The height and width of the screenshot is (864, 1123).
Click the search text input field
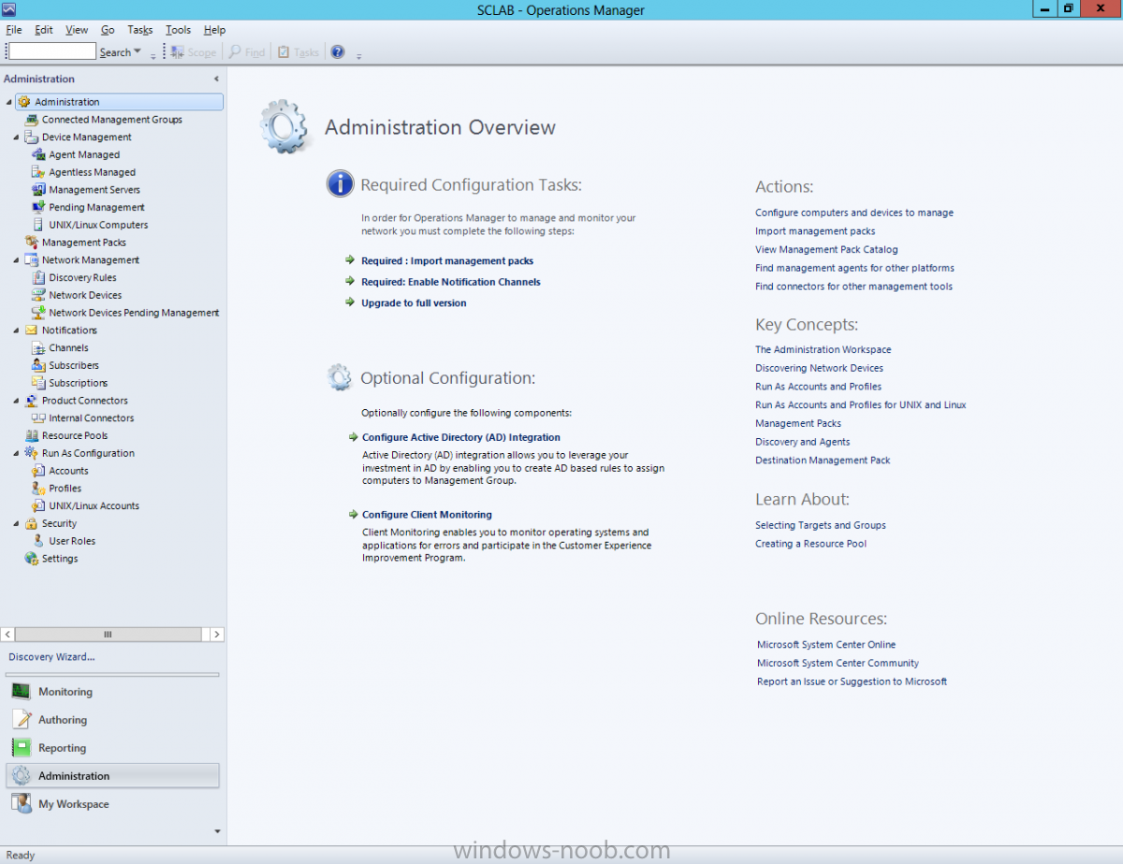pyautogui.click(x=52, y=51)
